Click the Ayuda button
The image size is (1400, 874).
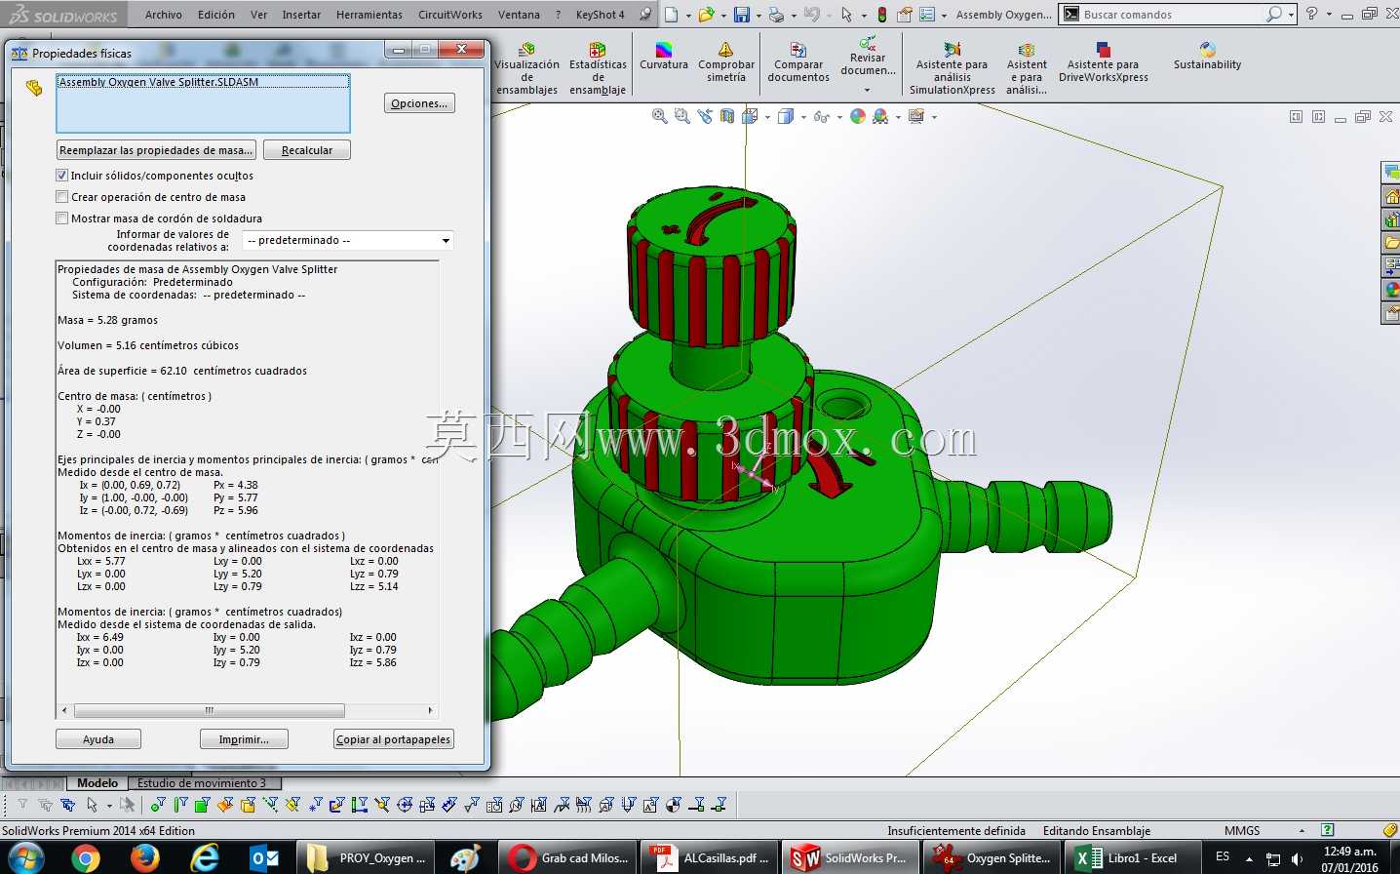coord(98,739)
